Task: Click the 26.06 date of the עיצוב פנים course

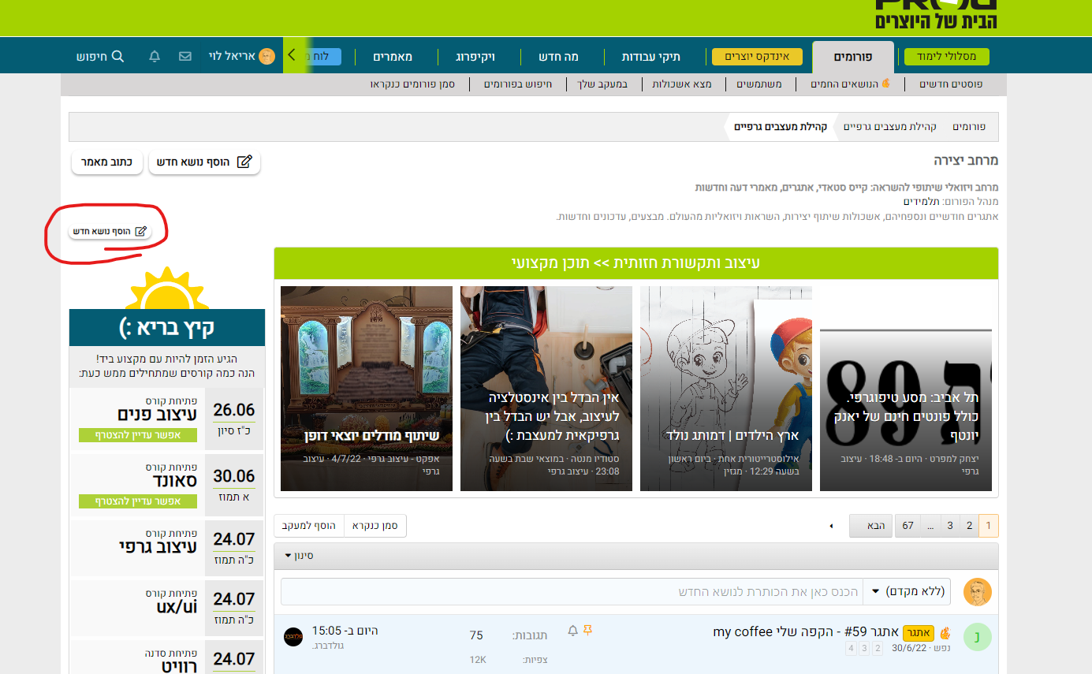Action: click(234, 410)
